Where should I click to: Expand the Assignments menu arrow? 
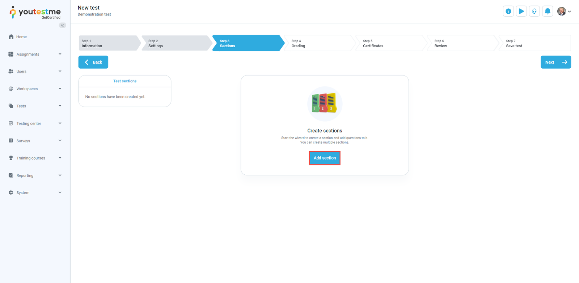point(60,54)
